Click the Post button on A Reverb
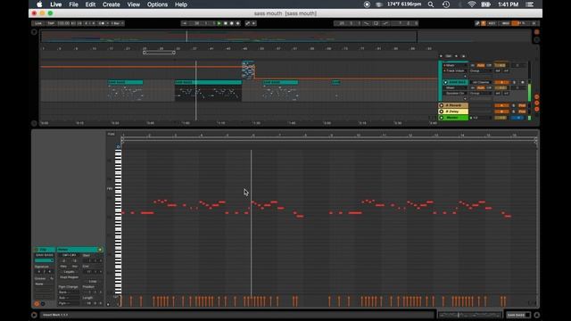 pos(522,105)
